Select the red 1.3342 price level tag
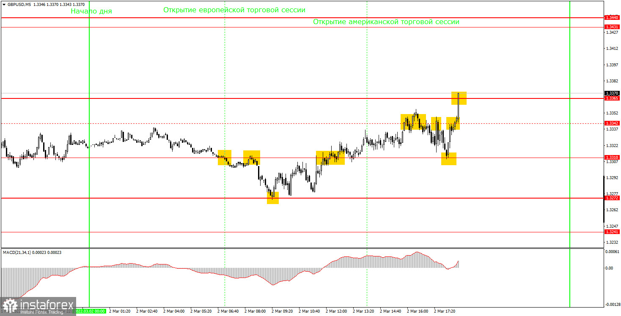The image size is (621, 316). [612, 123]
